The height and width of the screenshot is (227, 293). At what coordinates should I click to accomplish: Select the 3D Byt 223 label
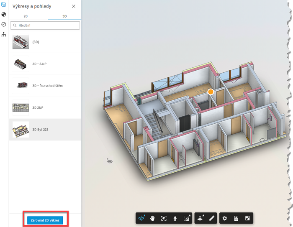[40, 130]
